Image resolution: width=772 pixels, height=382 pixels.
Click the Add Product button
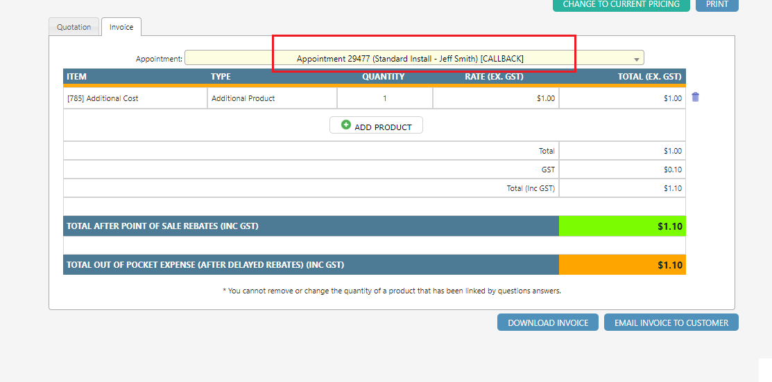click(376, 126)
